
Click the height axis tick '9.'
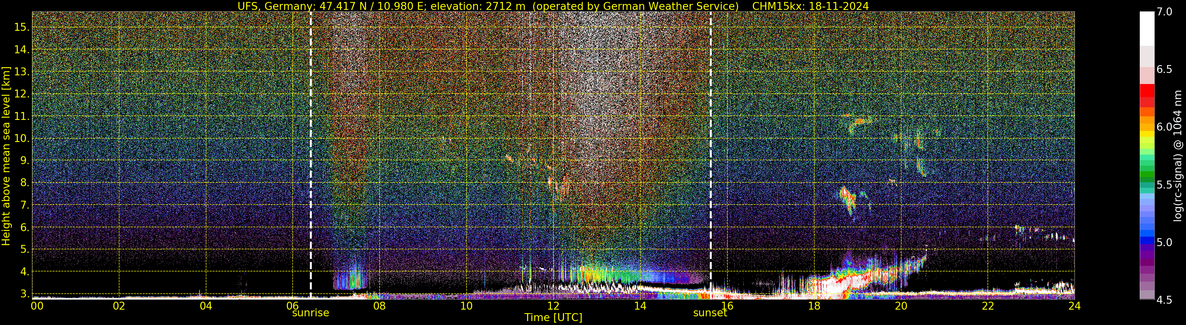click(25, 161)
